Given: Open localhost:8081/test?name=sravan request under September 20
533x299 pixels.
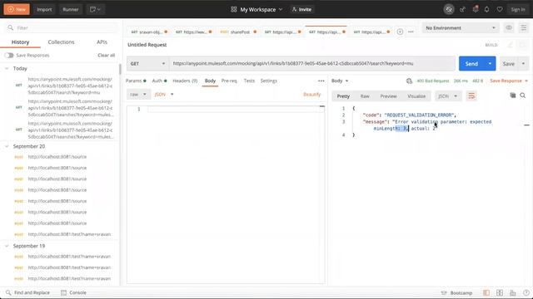Looking at the screenshot, I should (69, 234).
